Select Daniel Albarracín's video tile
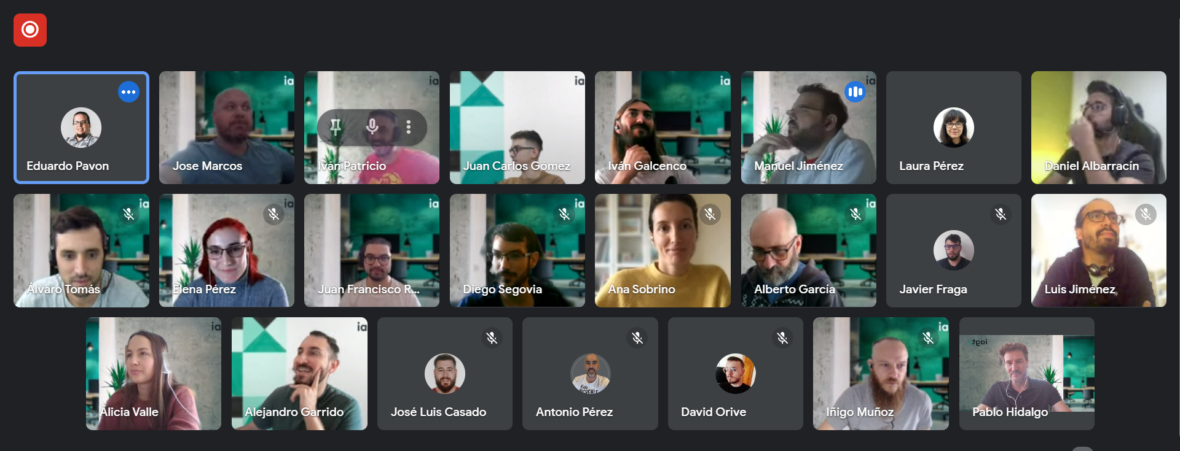This screenshot has height=451, width=1180. (x=1099, y=128)
